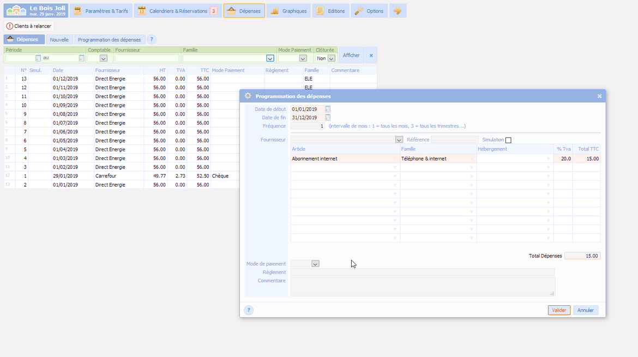Enable the Simulation checkbox

coord(508,140)
